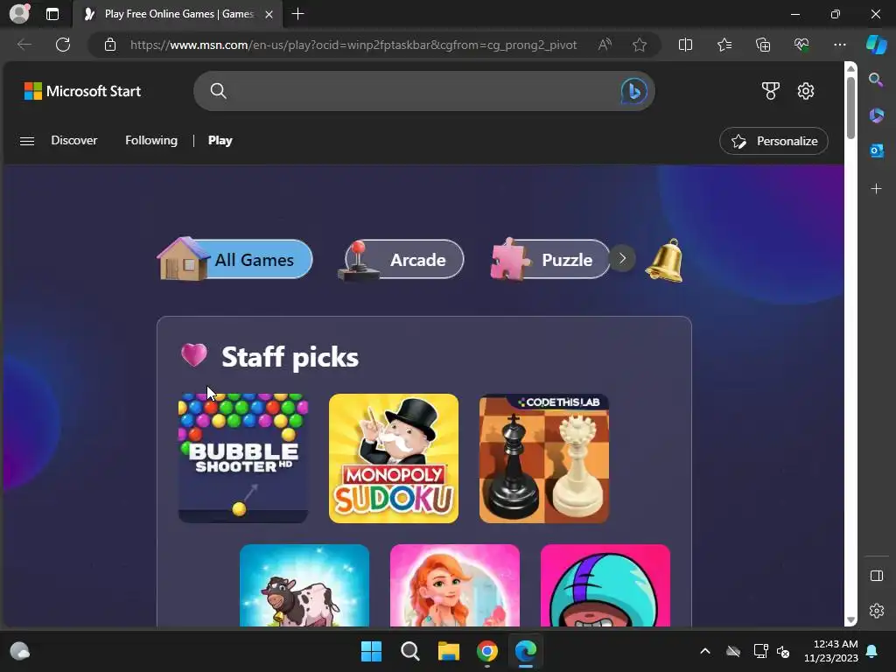Open the red-haired girl game thumbnail
This screenshot has height=672, width=896.
point(455,585)
